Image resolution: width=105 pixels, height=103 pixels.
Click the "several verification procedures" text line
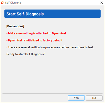(50, 47)
